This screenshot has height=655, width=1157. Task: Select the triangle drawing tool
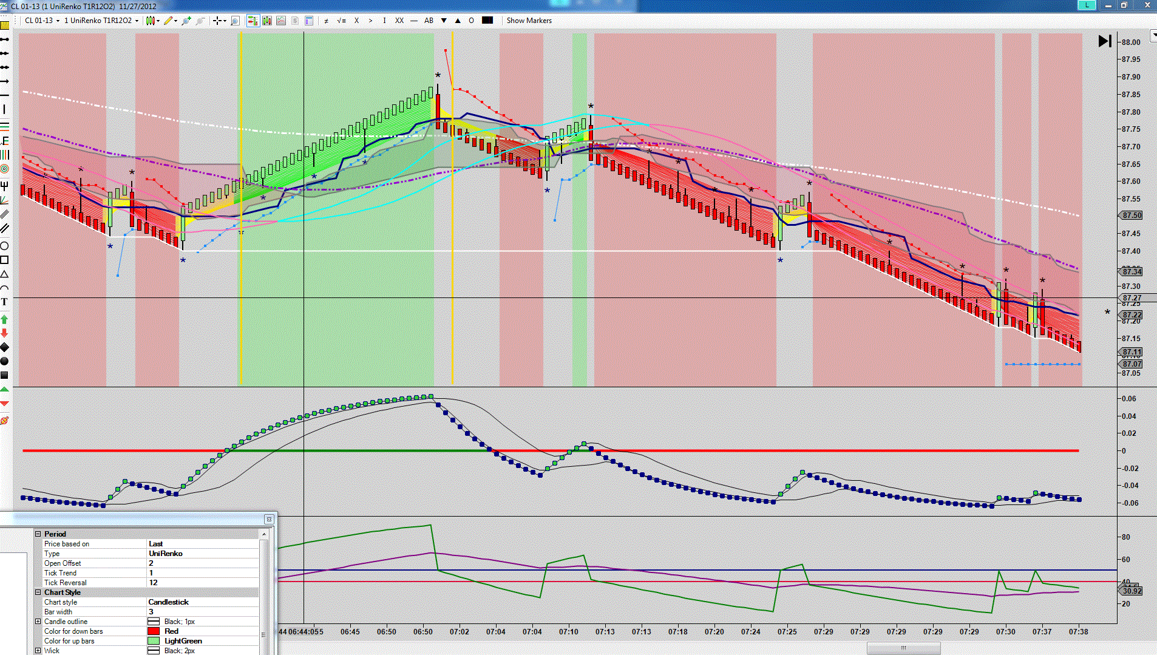(5, 274)
